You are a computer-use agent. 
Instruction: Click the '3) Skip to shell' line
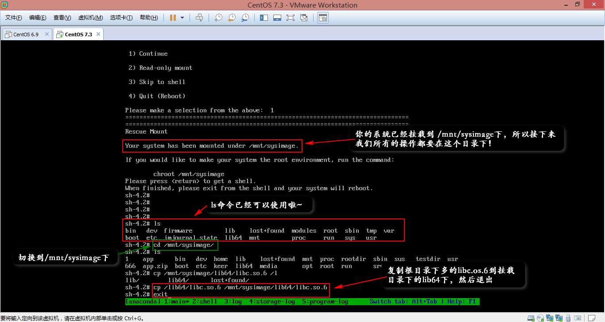click(x=157, y=82)
